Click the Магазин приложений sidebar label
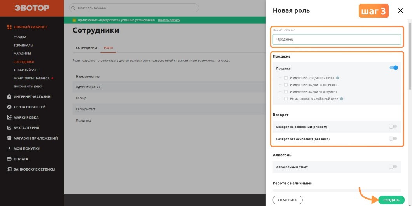 35,138
